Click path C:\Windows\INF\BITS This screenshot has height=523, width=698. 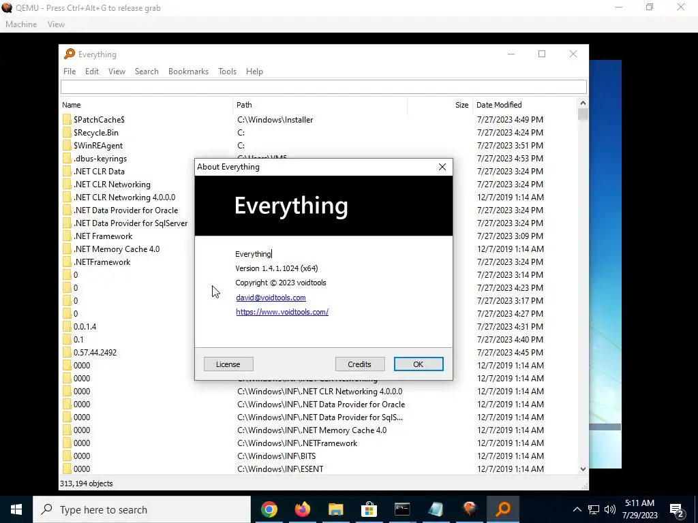pos(277,456)
